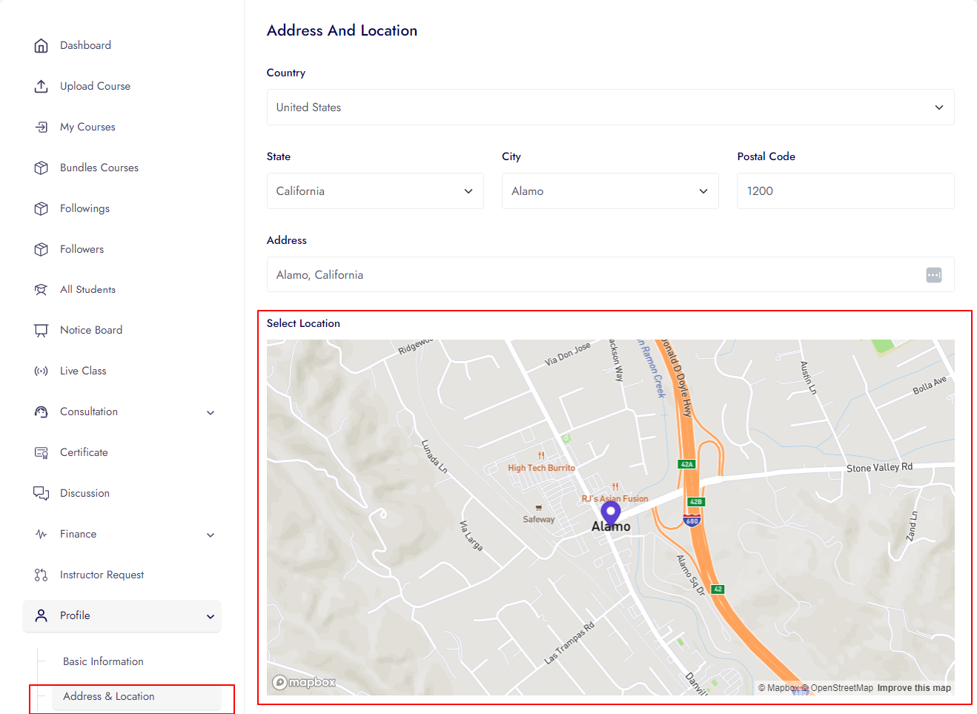The height and width of the screenshot is (714, 977).
Task: Click the Improve this map link
Action: [x=914, y=688]
